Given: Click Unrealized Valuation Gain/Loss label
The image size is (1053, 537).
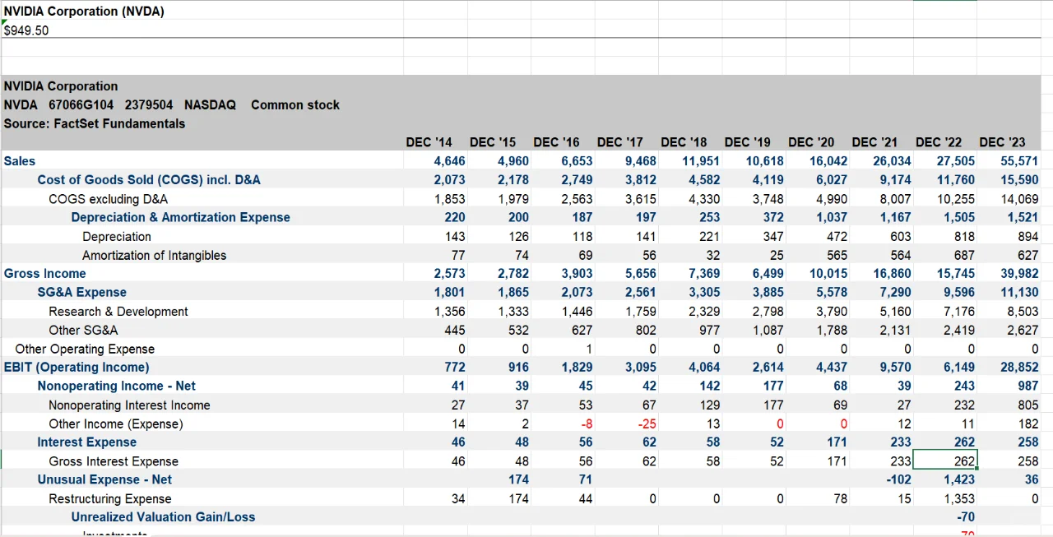Looking at the screenshot, I should 163,516.
